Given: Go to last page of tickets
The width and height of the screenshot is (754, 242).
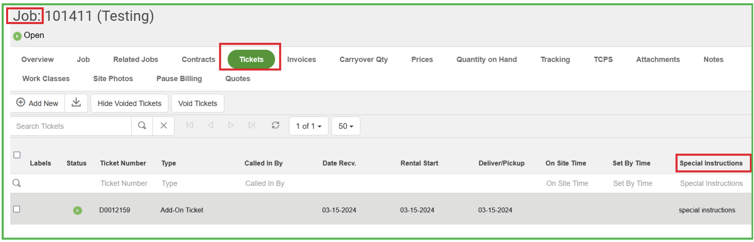Looking at the screenshot, I should point(252,125).
